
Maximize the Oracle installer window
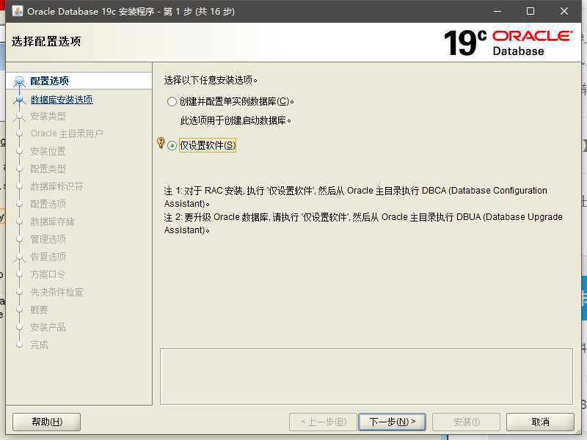pos(531,11)
